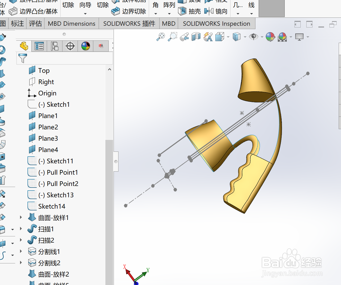Image resolution: width=341 pixels, height=285 pixels.
Task: Click the 边界切除 command label
Action: pos(134,11)
